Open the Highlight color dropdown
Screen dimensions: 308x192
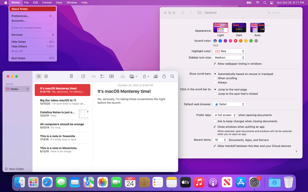(x=229, y=51)
